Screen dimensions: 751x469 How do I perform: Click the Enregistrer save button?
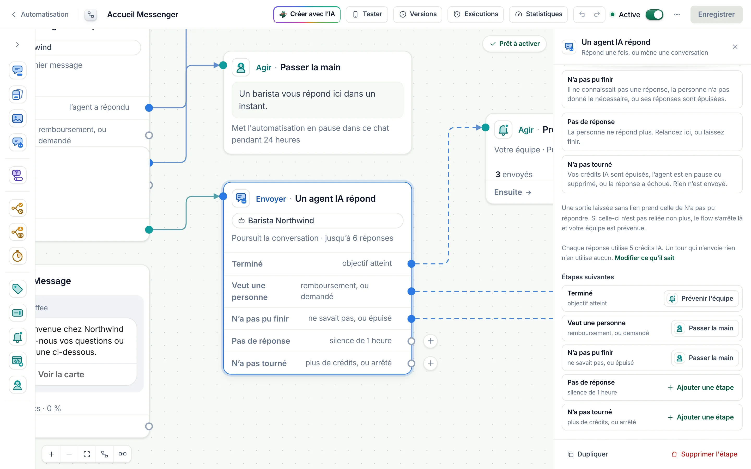pyautogui.click(x=716, y=14)
